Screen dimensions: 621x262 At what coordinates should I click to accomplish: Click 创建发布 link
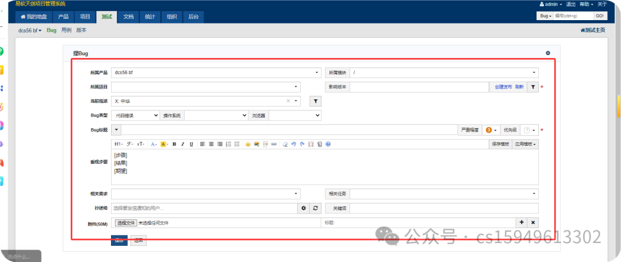click(x=503, y=87)
